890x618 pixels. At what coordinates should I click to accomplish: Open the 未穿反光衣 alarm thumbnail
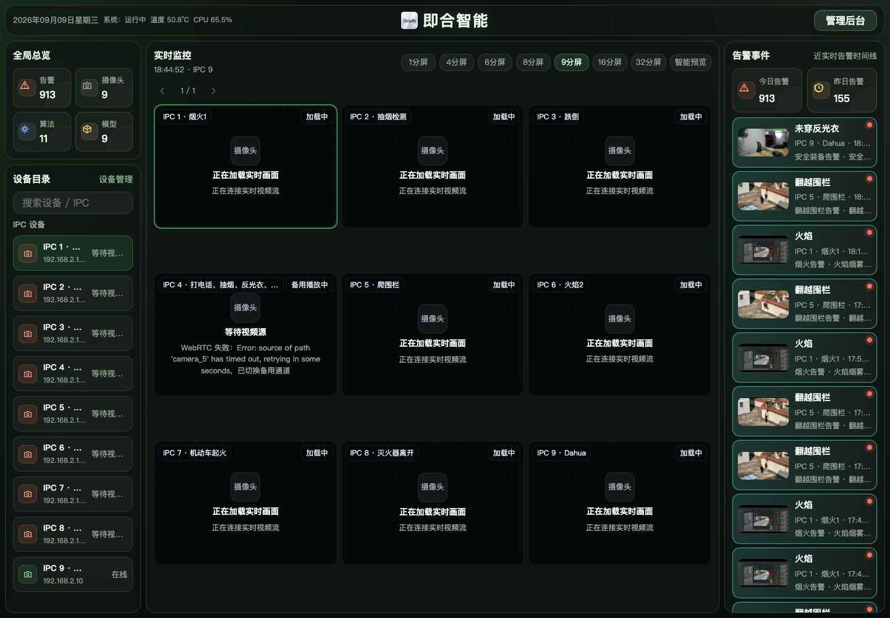pos(763,143)
